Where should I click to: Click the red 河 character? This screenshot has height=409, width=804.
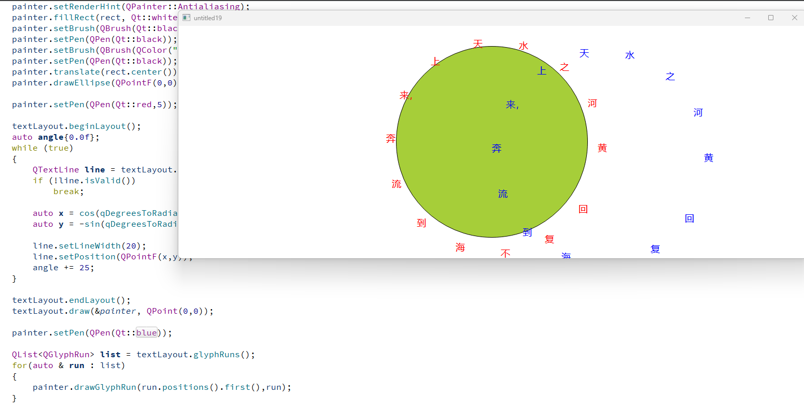593,104
